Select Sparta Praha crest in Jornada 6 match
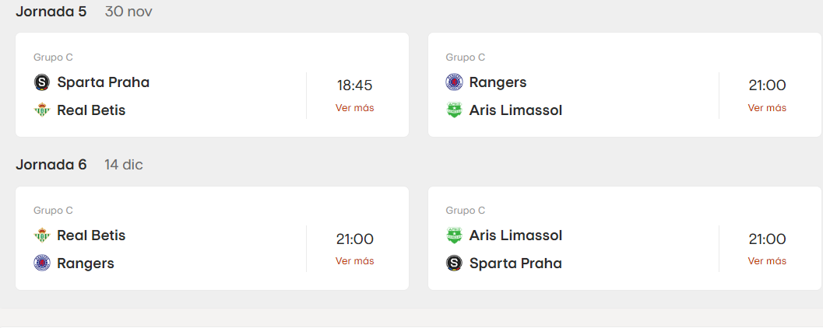Screen dimensions: 823x328 coord(454,263)
